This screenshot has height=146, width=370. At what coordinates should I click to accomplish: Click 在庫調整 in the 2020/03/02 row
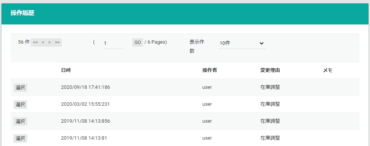[x=270, y=104]
